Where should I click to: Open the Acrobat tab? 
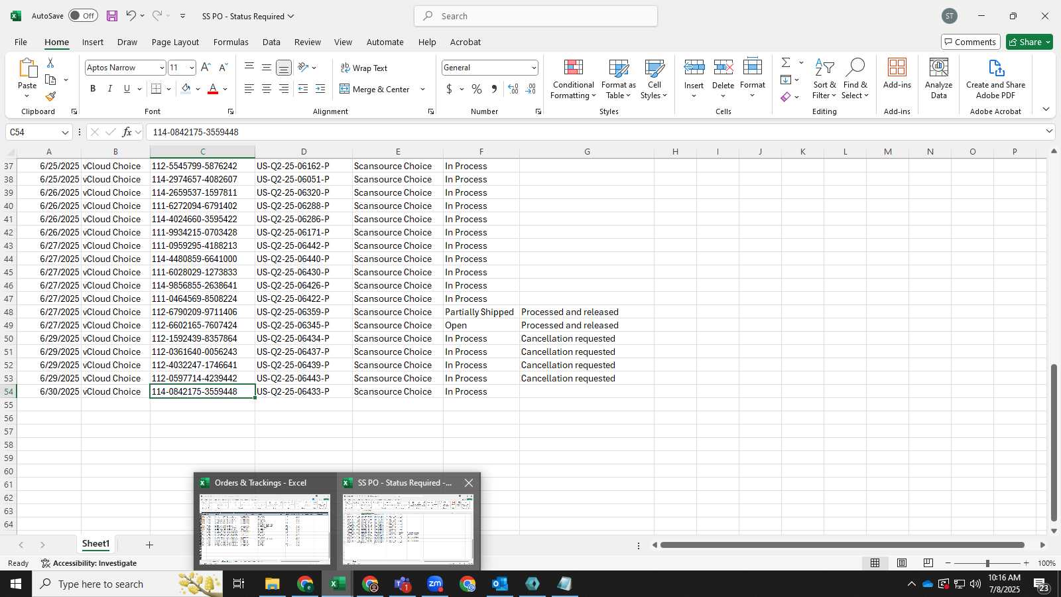466,42
